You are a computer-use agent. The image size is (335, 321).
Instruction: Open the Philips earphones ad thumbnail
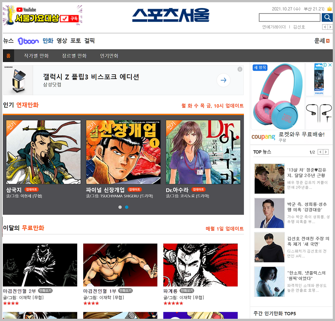tap(319, 79)
